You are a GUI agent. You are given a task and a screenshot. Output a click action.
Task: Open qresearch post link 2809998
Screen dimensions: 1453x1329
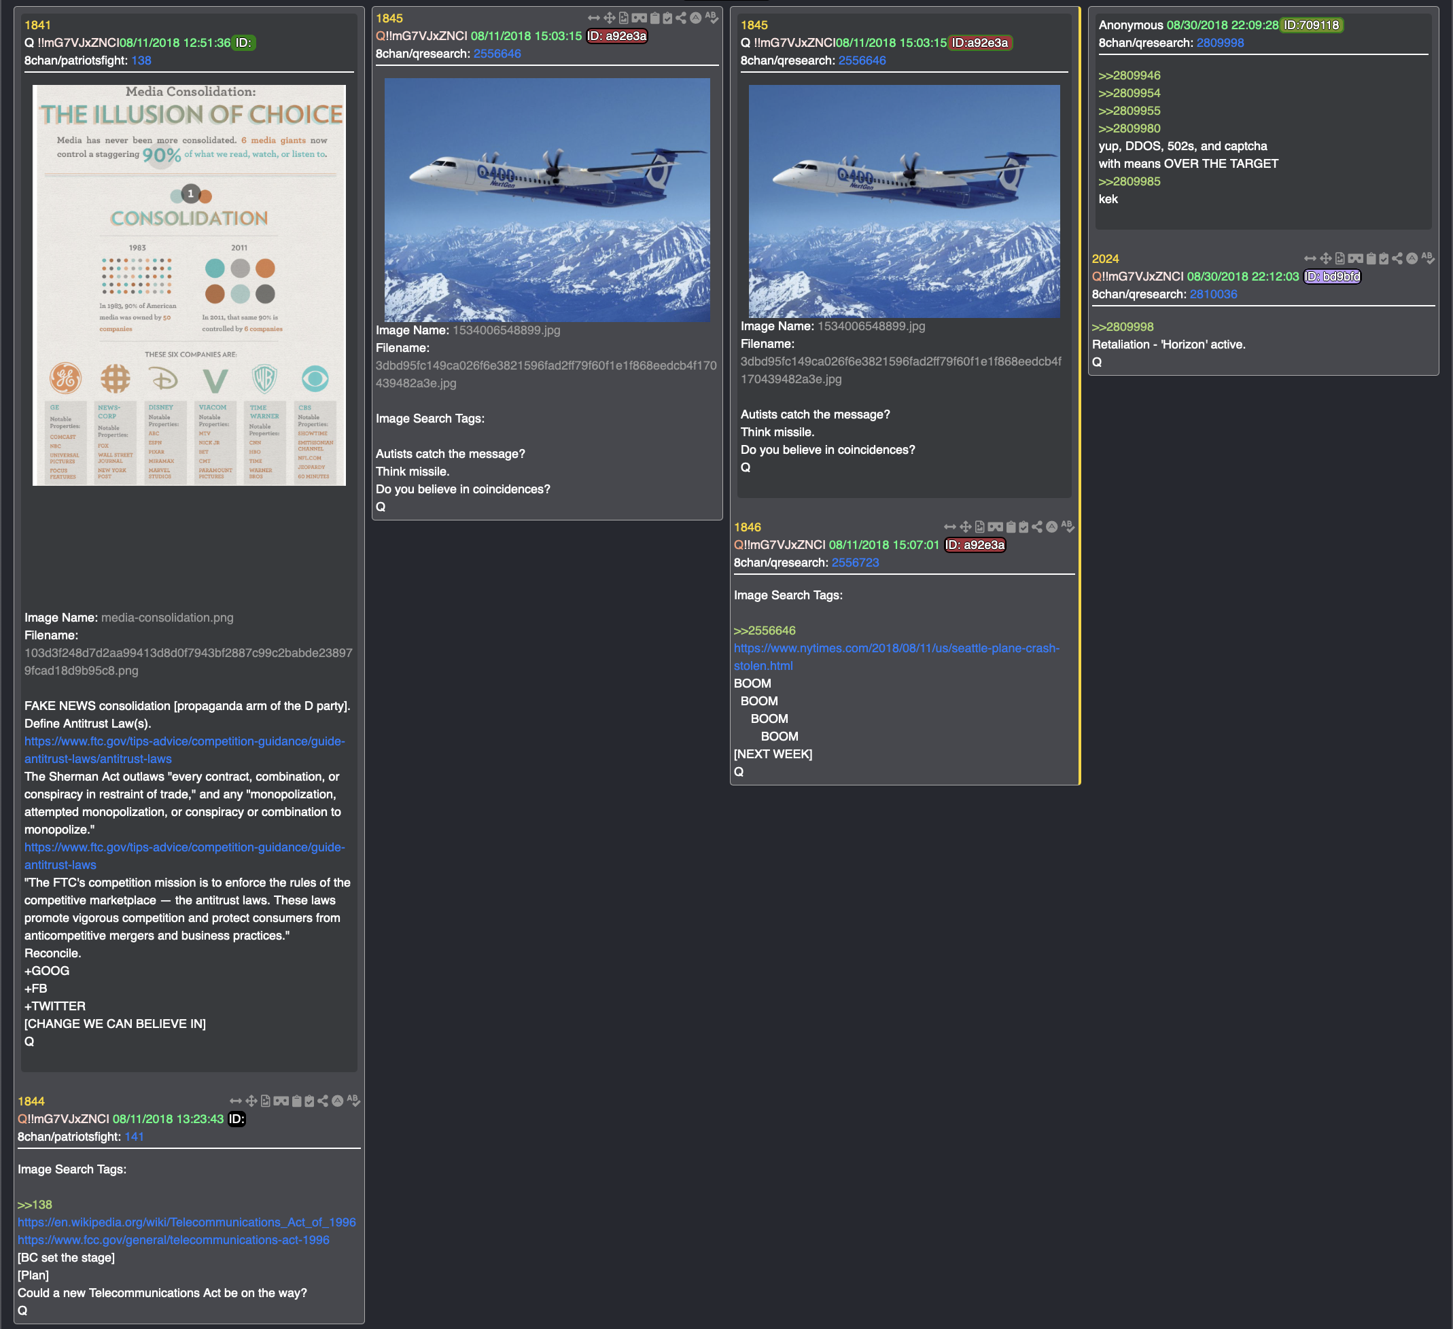(x=1220, y=43)
